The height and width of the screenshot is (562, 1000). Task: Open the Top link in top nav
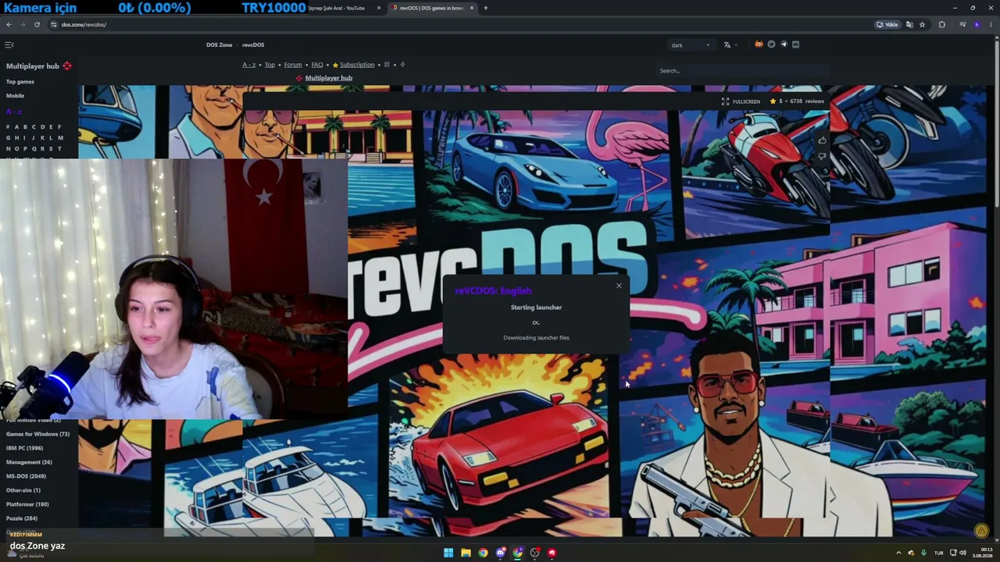click(270, 65)
